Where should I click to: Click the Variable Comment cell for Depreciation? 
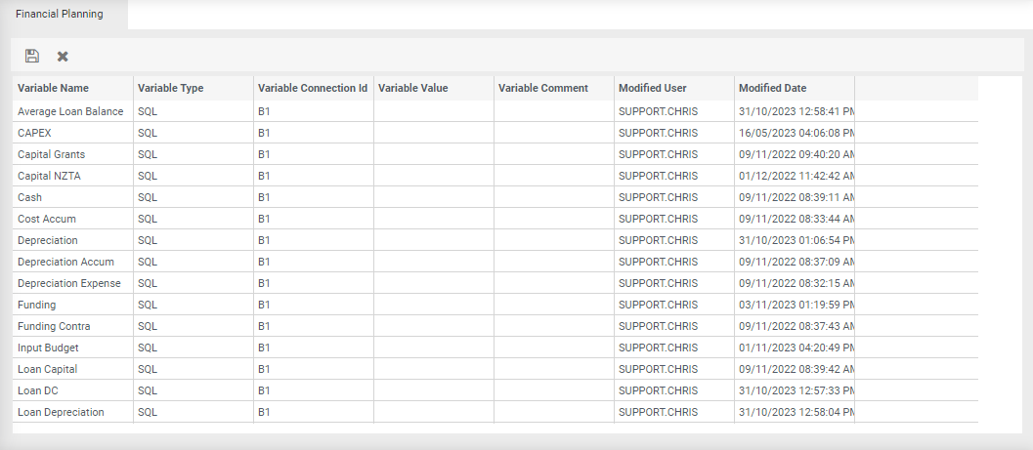pos(553,240)
